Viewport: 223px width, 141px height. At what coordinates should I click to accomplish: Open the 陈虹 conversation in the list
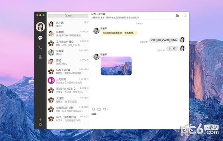coord(68,62)
